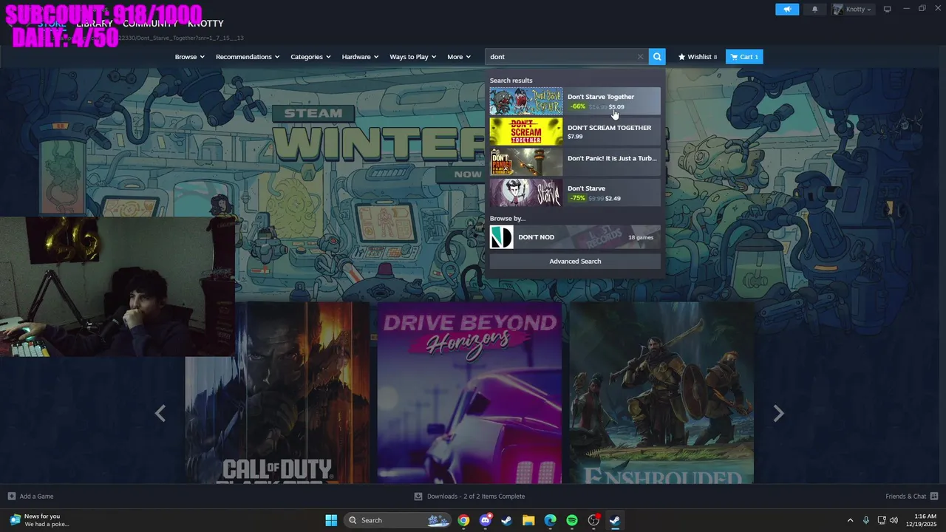The width and height of the screenshot is (946, 532).
Task: Expand the Categories menu
Action: pyautogui.click(x=310, y=57)
